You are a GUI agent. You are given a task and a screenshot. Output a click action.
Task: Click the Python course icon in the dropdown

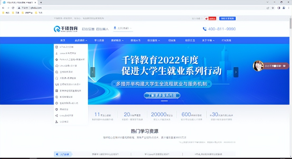coord(57,59)
